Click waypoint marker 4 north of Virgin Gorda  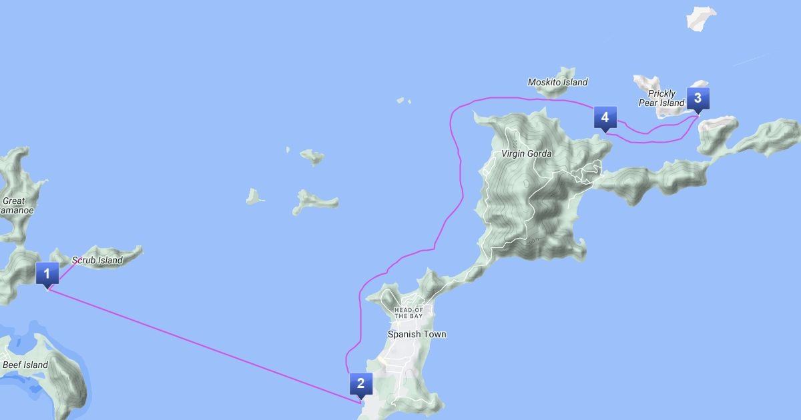pyautogui.click(x=605, y=119)
